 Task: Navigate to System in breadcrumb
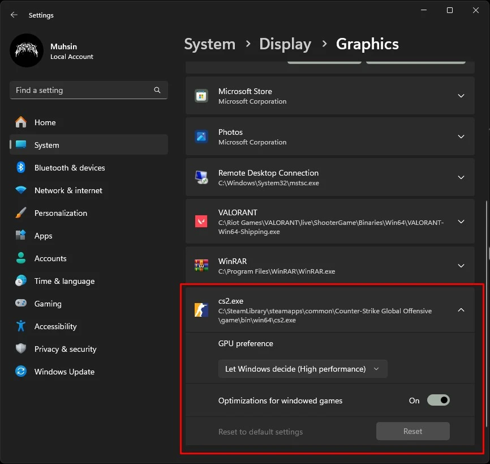click(x=210, y=44)
